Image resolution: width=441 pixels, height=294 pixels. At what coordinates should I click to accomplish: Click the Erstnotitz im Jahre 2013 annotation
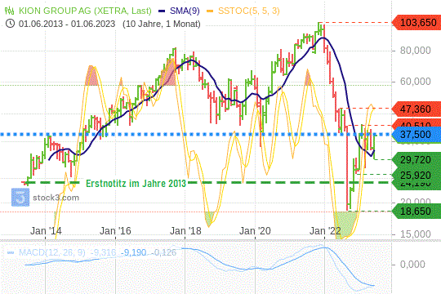click(136, 184)
